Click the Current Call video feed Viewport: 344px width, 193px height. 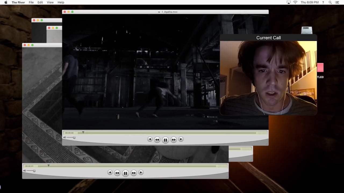click(268, 78)
